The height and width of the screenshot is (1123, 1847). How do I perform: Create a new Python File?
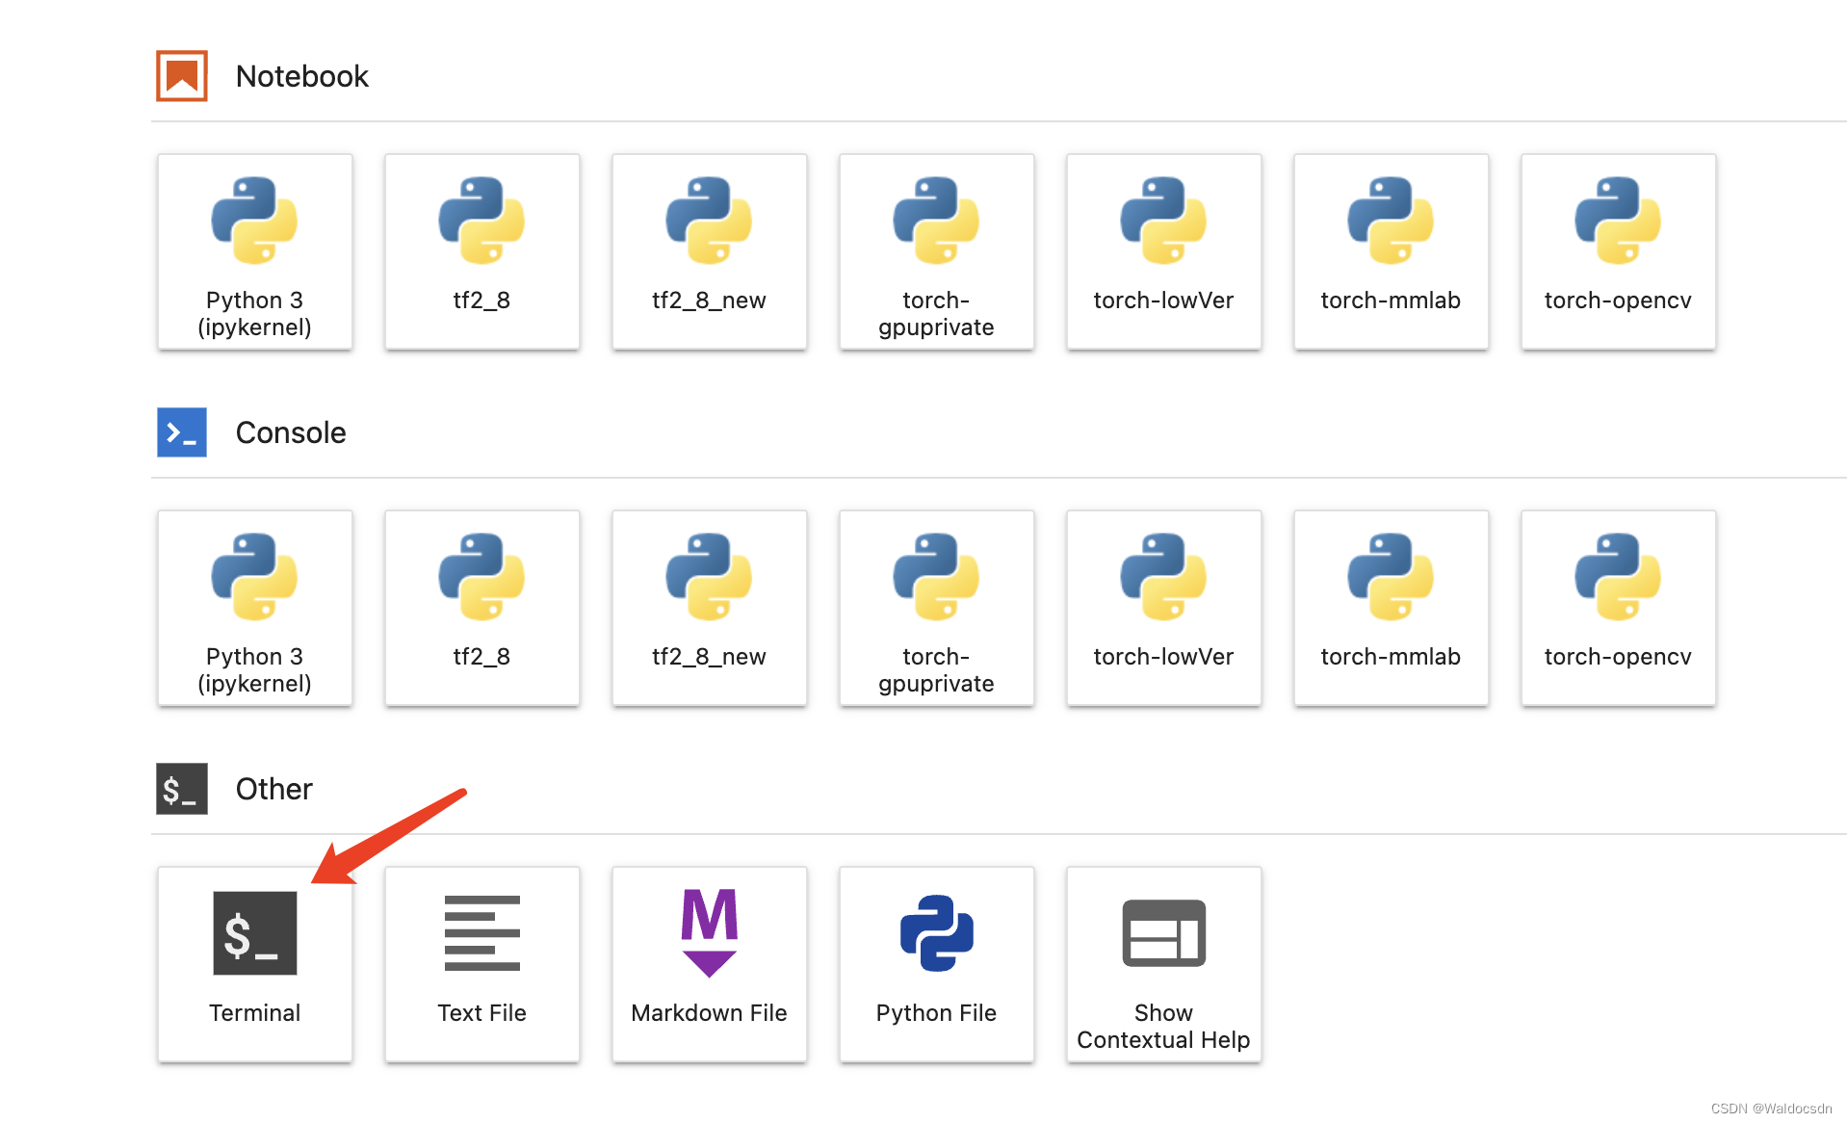[937, 964]
